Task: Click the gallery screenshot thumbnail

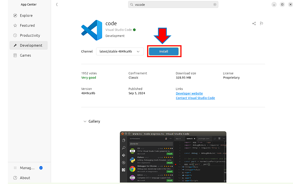Action: point(173,157)
